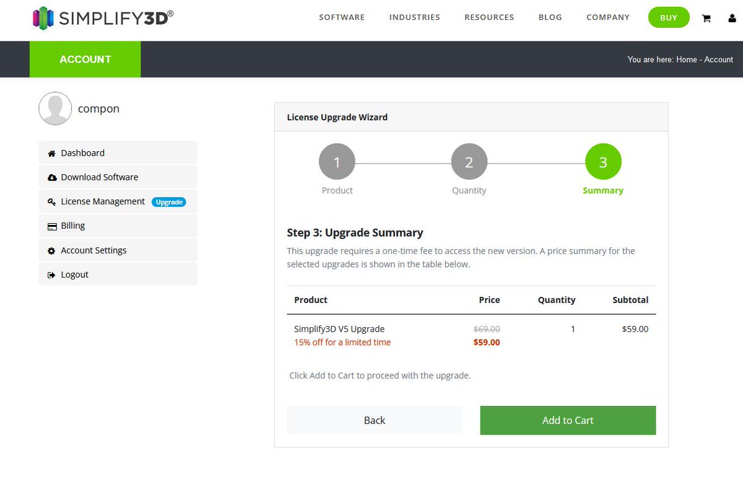Click the Dashboard home icon
This screenshot has height=479, width=743.
(51, 153)
